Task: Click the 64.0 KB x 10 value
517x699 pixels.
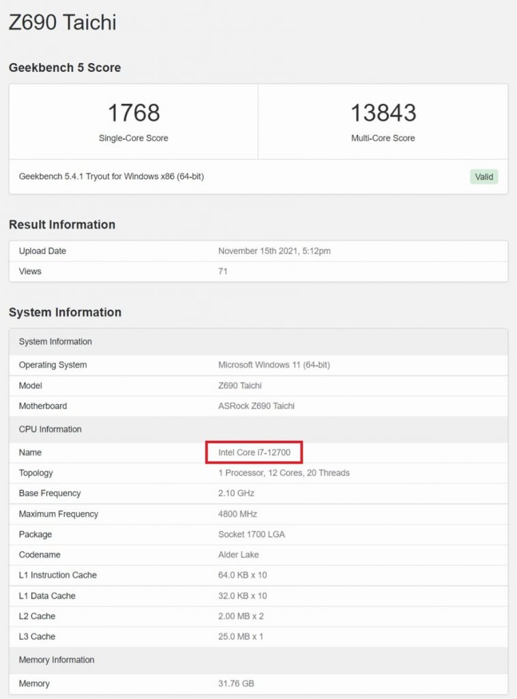Action: click(x=242, y=575)
